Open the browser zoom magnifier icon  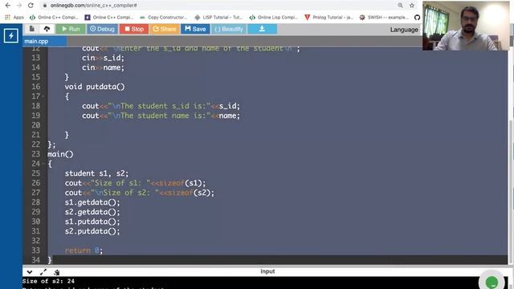(x=400, y=6)
